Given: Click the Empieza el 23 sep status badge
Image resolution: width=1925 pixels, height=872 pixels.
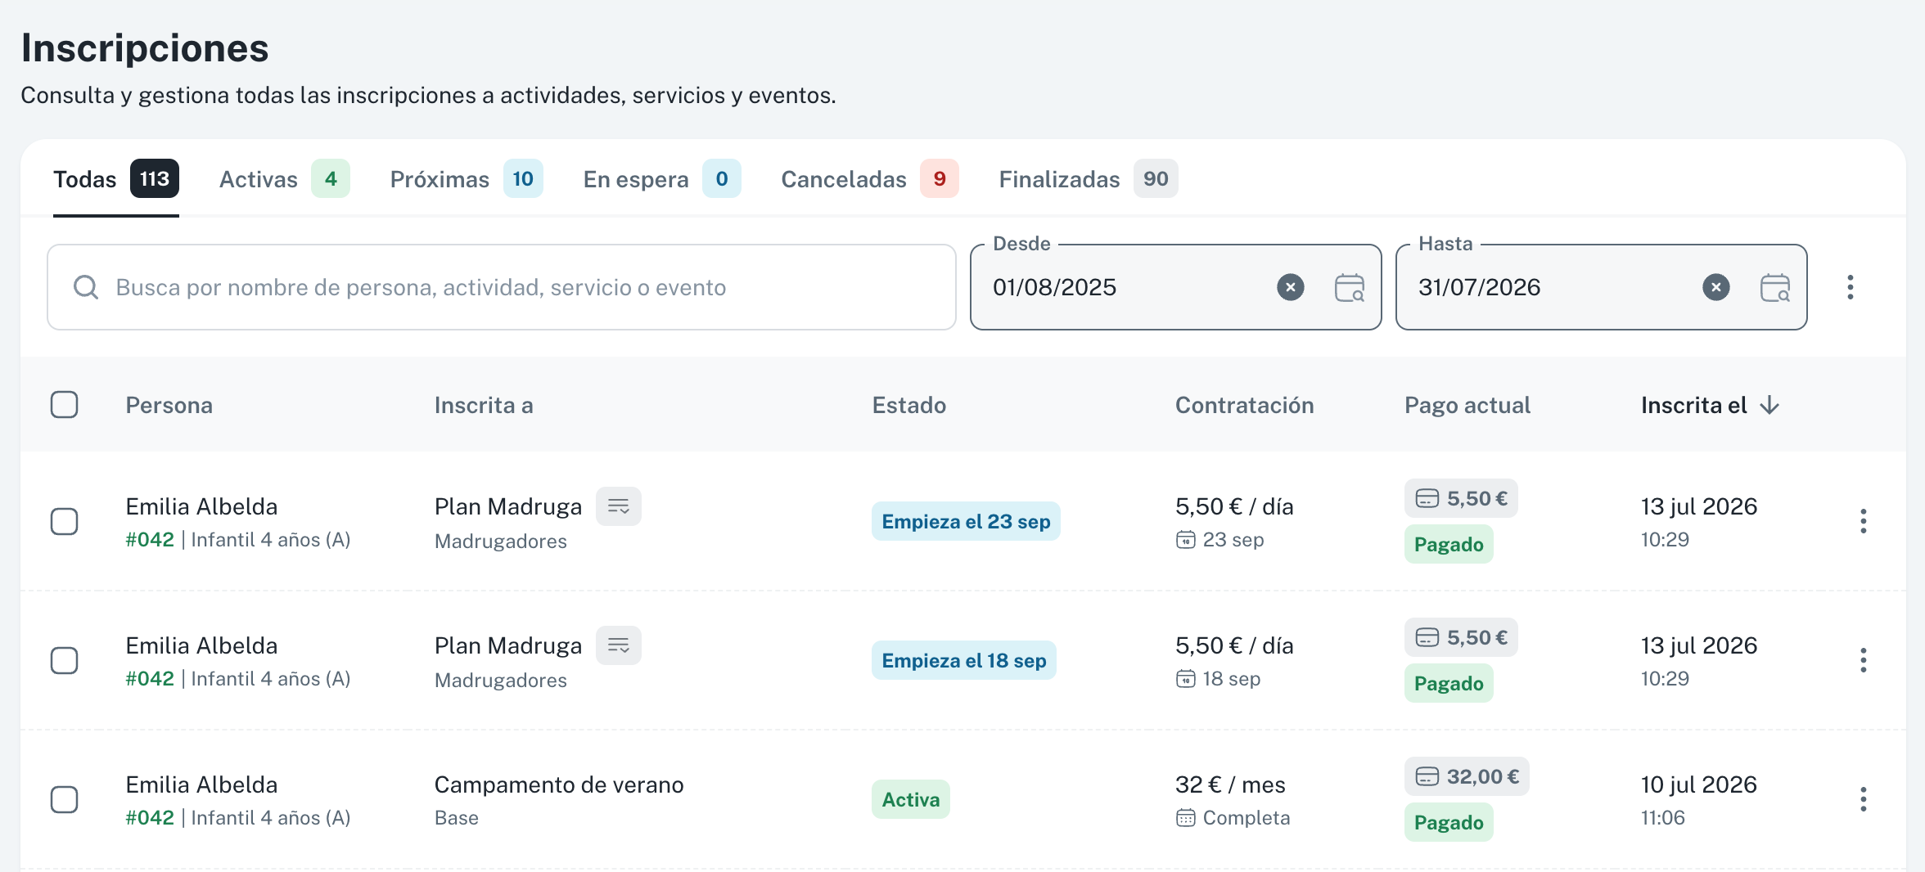Looking at the screenshot, I should [x=966, y=521].
